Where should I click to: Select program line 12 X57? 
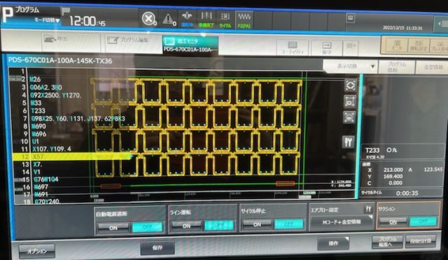click(x=71, y=157)
